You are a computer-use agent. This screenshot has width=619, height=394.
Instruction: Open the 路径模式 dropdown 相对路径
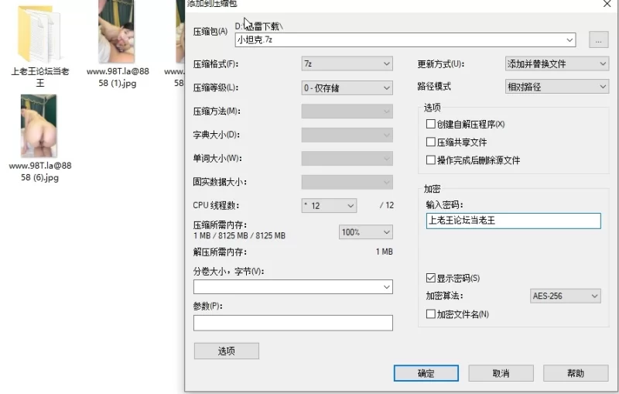[x=557, y=87]
